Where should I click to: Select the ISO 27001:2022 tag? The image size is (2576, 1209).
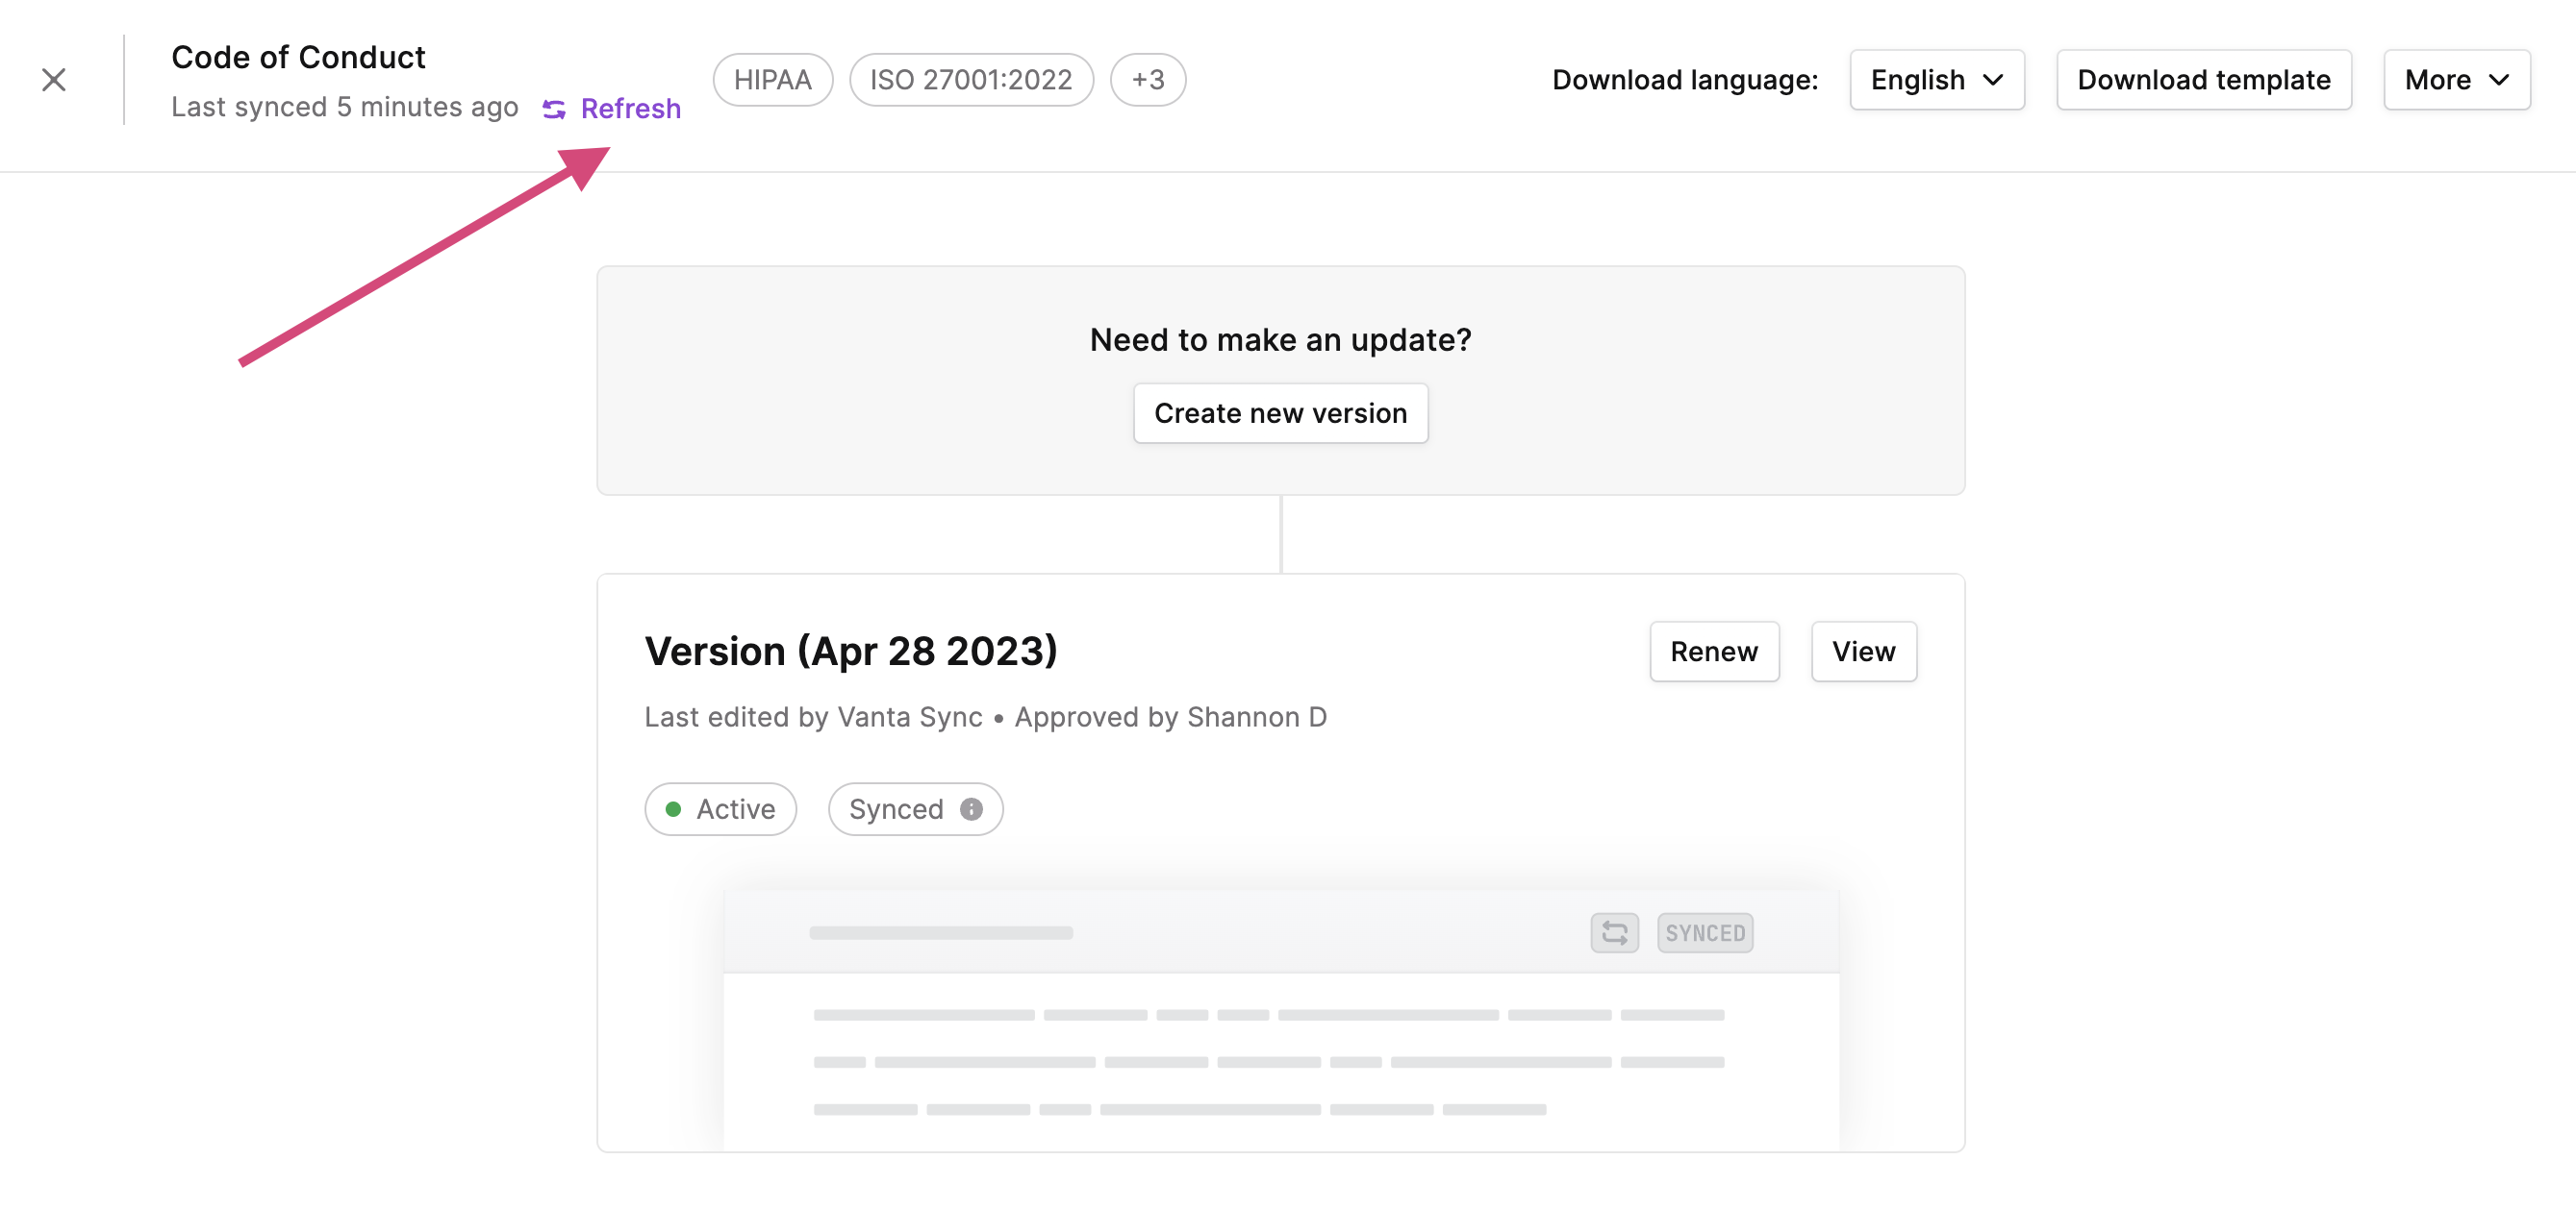970,79
